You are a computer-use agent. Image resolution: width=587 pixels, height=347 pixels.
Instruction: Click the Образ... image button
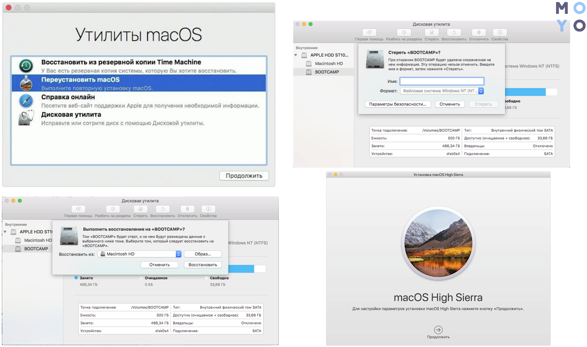[203, 254]
